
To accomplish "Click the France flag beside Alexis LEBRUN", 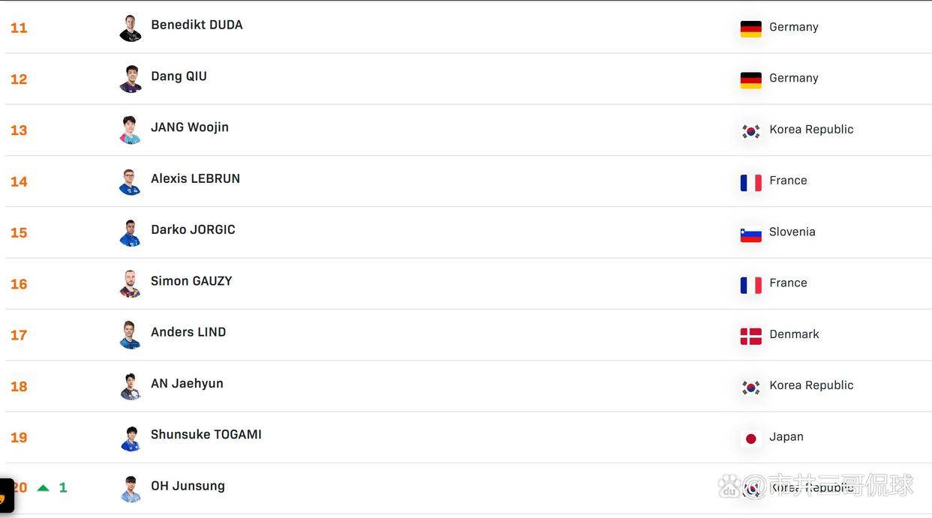I will coord(750,182).
